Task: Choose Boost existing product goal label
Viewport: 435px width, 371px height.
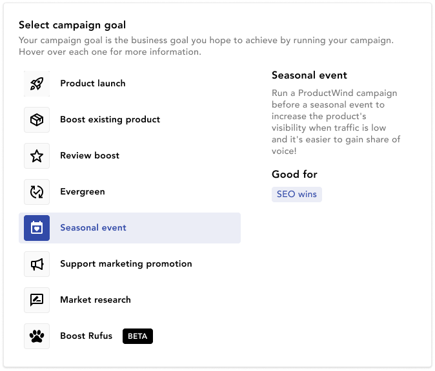Action: [x=110, y=120]
